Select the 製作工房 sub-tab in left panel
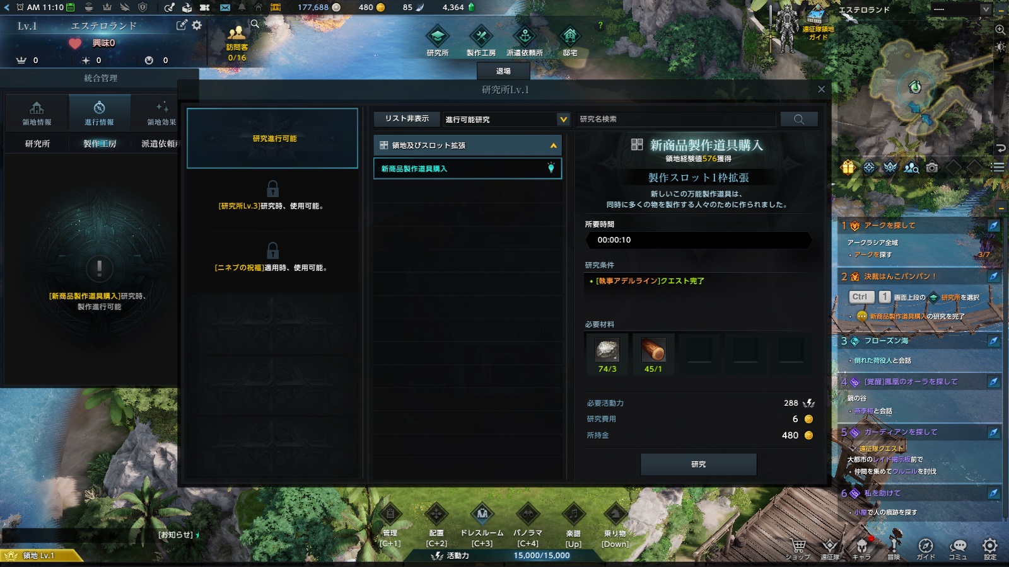 (x=100, y=144)
